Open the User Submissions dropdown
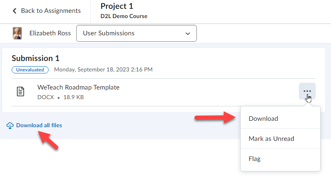This screenshot has width=331, height=185. [136, 33]
